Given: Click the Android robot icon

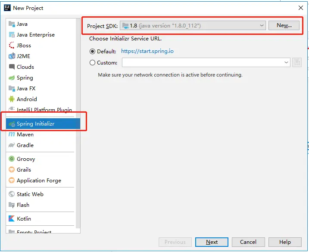Looking at the screenshot, I should point(12,99).
